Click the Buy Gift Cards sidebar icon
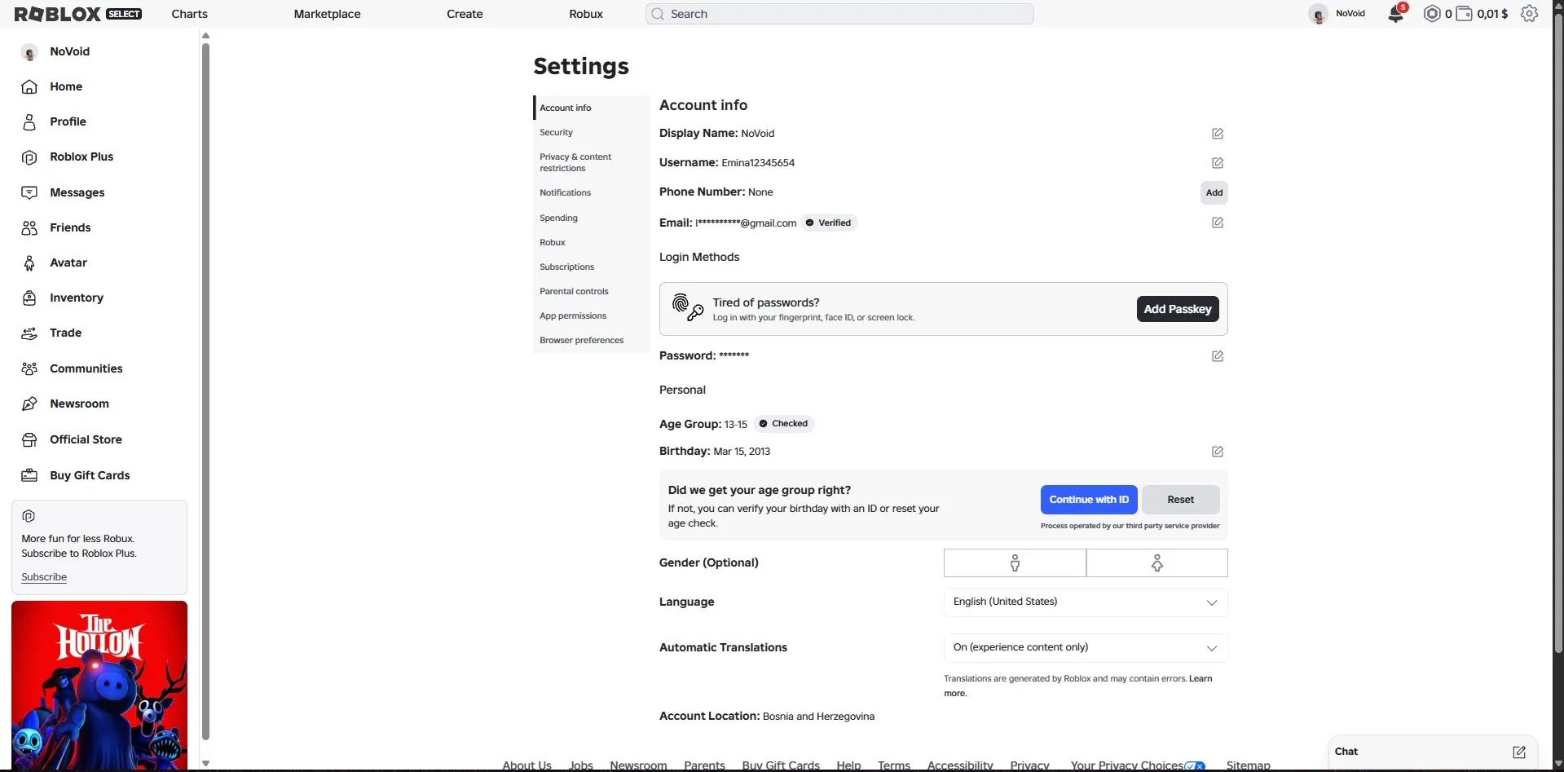1564x772 pixels. click(x=29, y=475)
